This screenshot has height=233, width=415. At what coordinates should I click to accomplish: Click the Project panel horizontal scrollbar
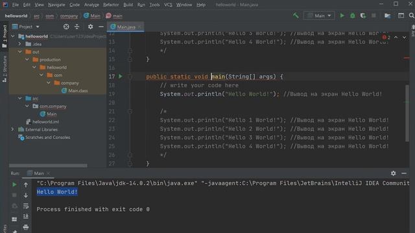click(48, 166)
